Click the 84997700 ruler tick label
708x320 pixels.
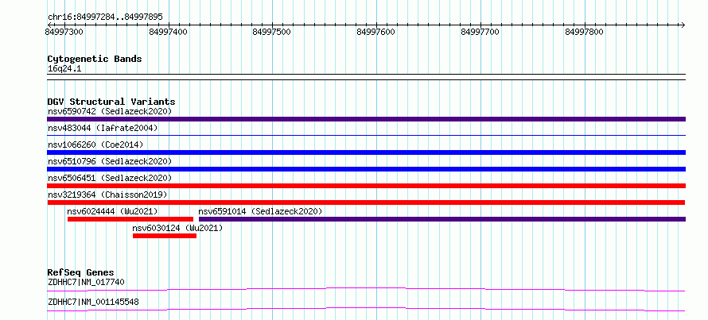(x=480, y=32)
